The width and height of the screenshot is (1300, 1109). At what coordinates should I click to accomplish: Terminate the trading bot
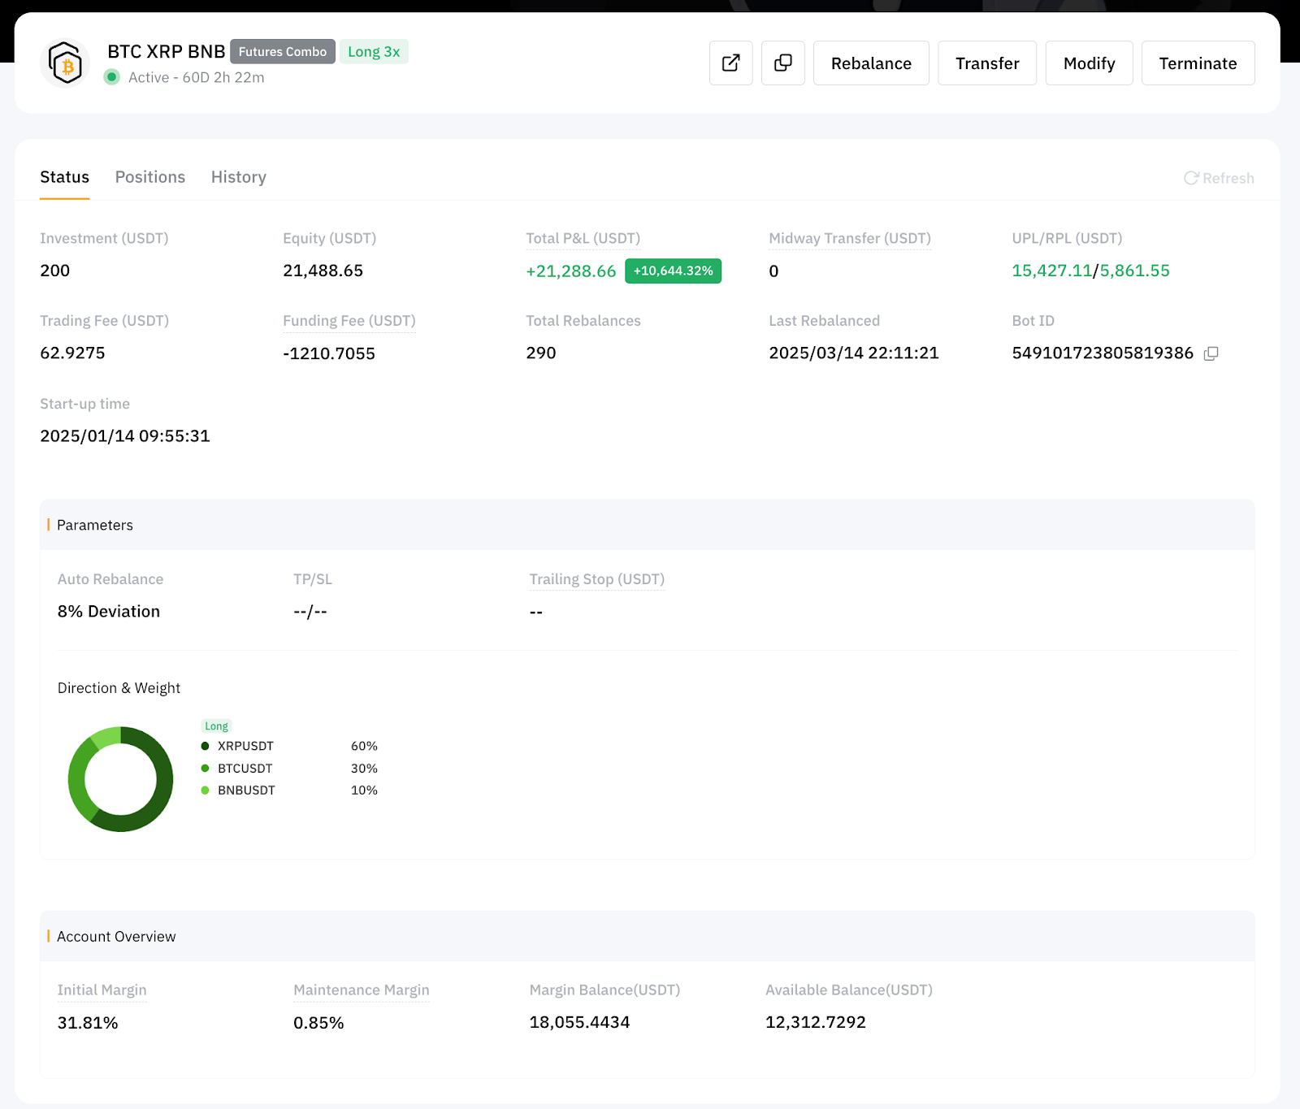[1197, 63]
